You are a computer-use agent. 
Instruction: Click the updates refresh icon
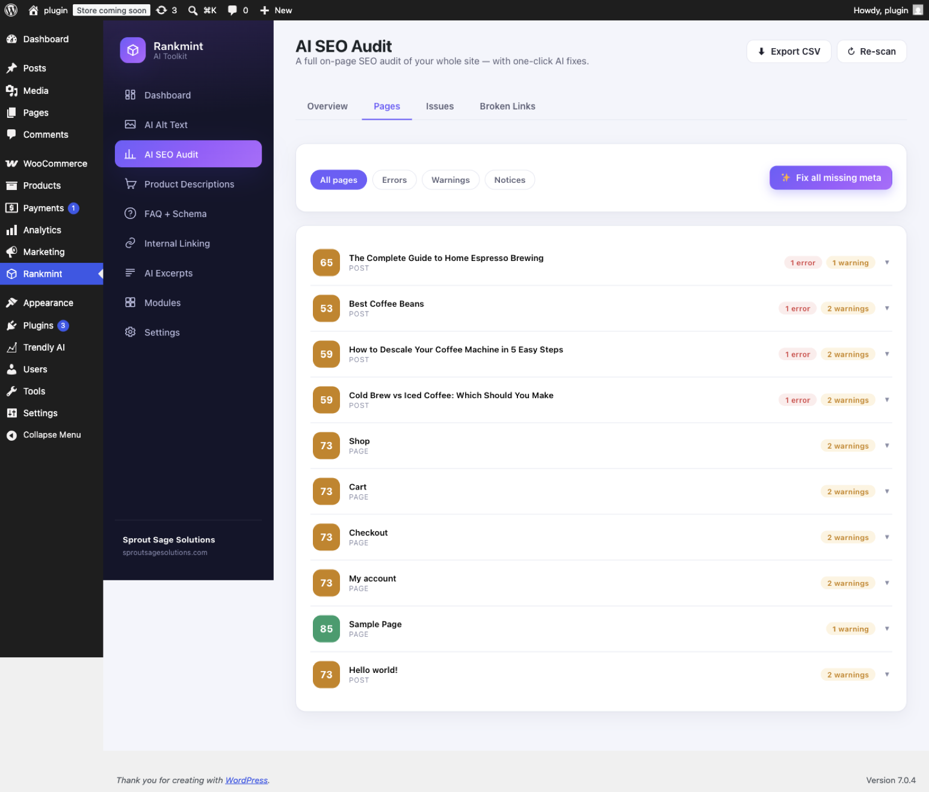(x=161, y=10)
